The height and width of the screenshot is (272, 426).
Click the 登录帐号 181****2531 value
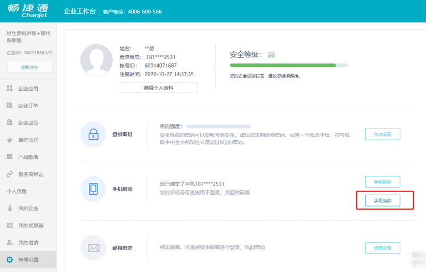(x=161, y=57)
